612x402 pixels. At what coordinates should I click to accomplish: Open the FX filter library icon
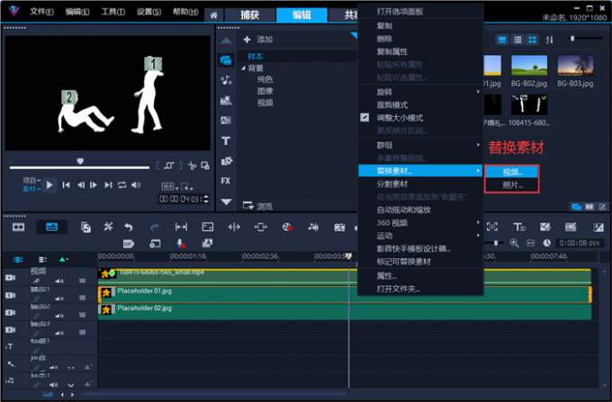point(225,181)
